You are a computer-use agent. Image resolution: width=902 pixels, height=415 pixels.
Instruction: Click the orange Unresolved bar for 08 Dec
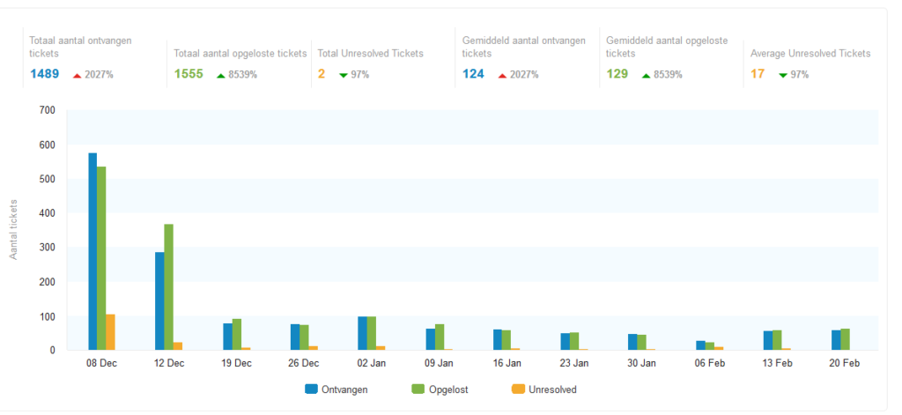click(x=110, y=332)
